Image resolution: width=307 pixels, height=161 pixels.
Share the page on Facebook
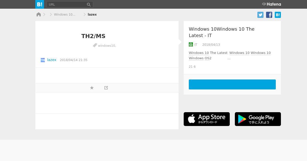(269, 15)
